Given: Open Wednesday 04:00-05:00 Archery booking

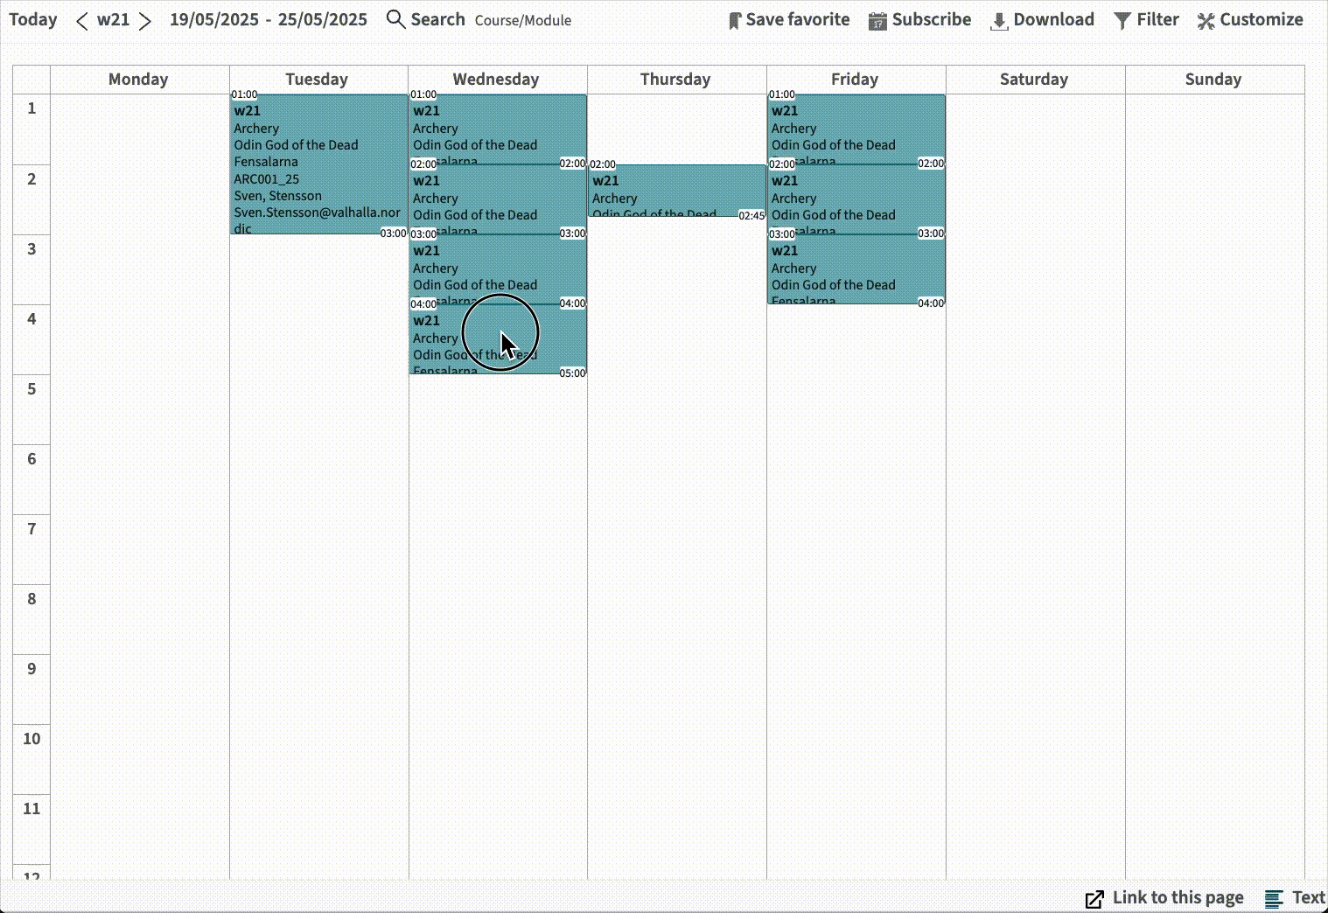Looking at the screenshot, I should [498, 339].
